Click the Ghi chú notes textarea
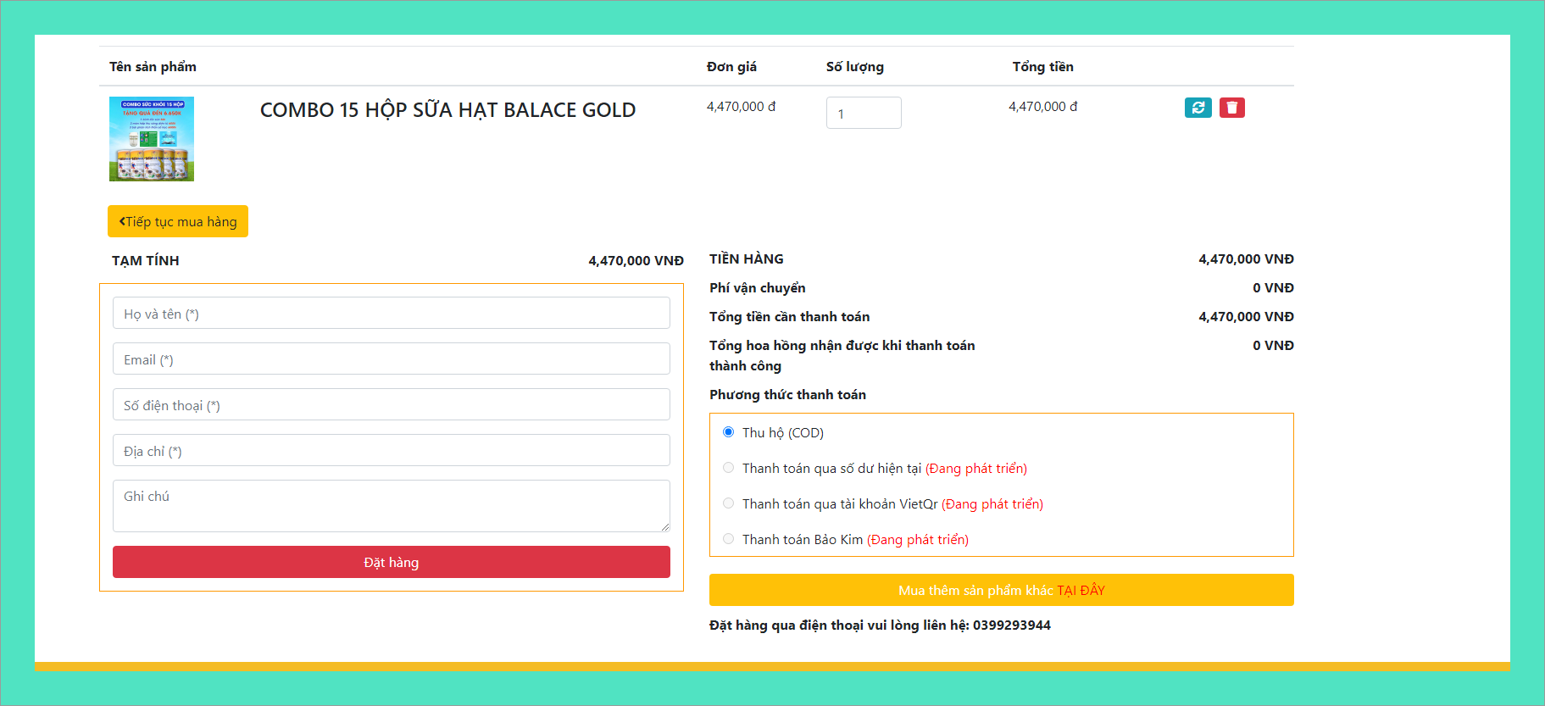 click(x=391, y=505)
